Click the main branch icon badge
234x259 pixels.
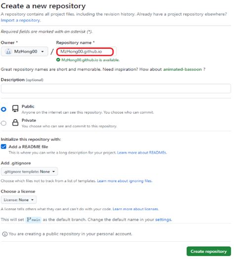coord(34,220)
